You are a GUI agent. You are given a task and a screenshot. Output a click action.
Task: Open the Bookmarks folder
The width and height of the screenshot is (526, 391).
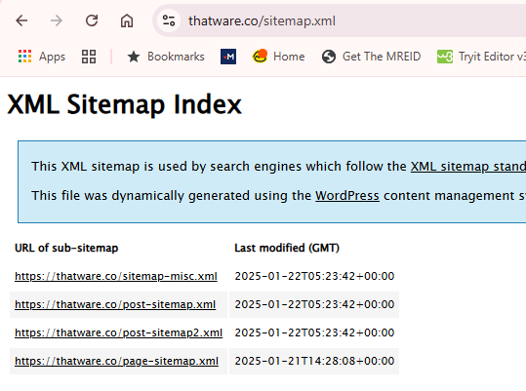(x=166, y=57)
